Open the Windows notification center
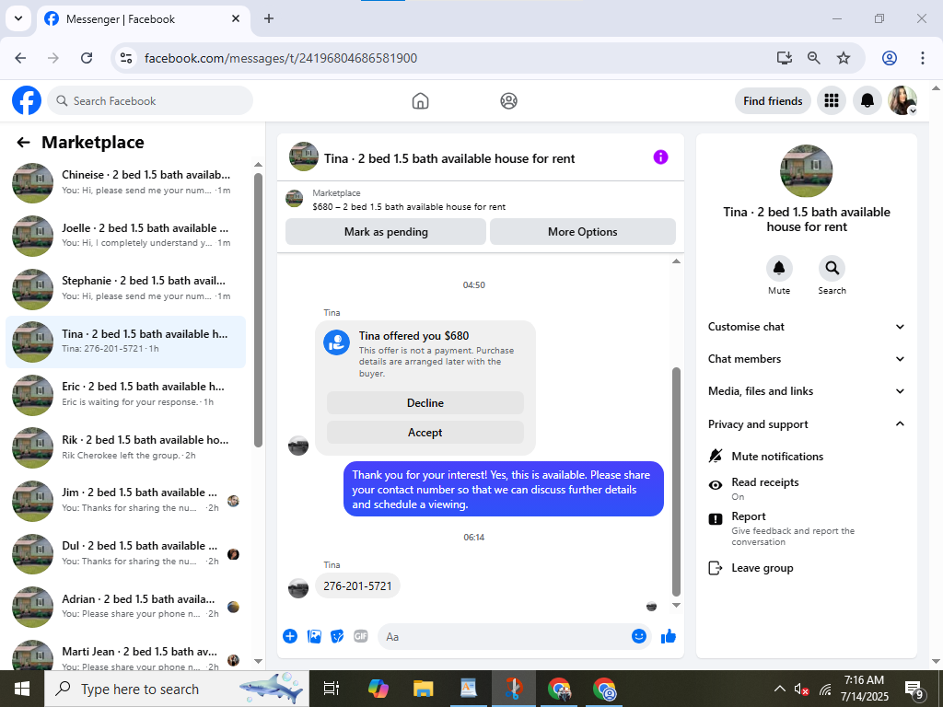943x707 pixels. [x=914, y=690]
